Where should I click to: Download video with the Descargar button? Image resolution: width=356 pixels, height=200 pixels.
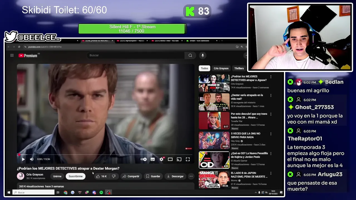[x=175, y=176]
